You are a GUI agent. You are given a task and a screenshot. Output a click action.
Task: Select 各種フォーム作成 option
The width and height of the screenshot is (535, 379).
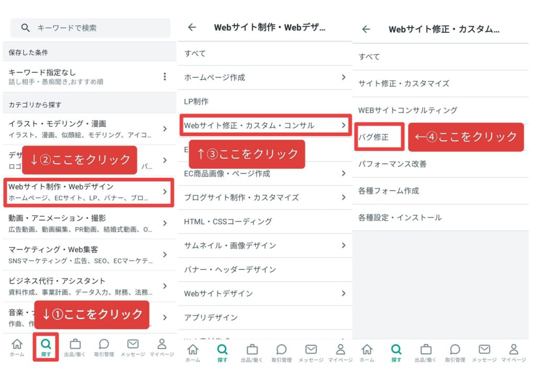click(440, 190)
